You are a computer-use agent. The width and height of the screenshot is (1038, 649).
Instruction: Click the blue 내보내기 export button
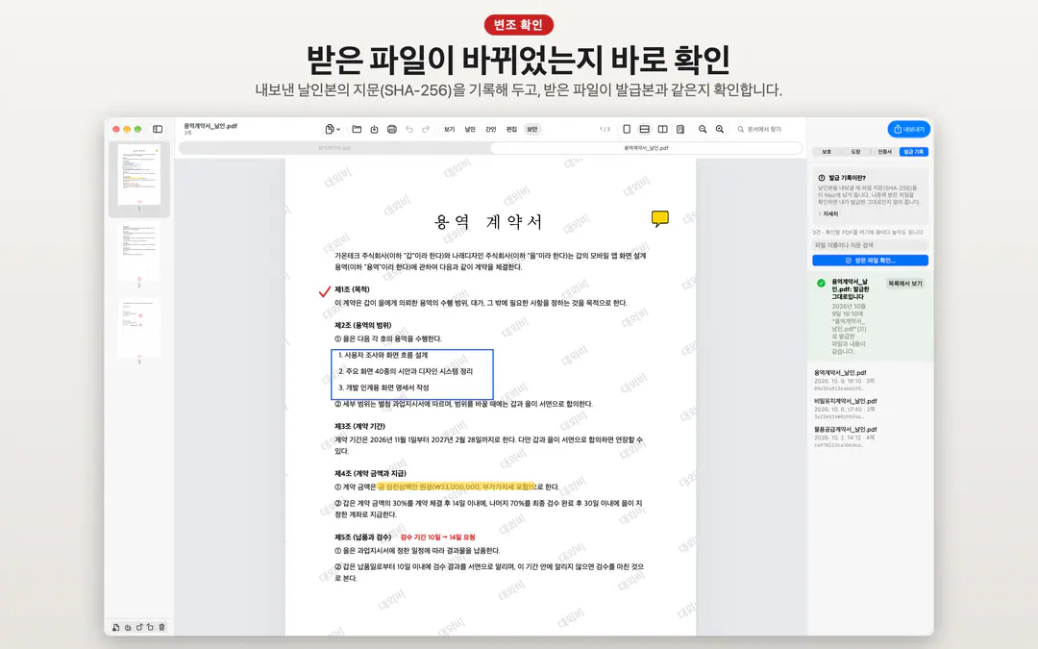point(909,129)
